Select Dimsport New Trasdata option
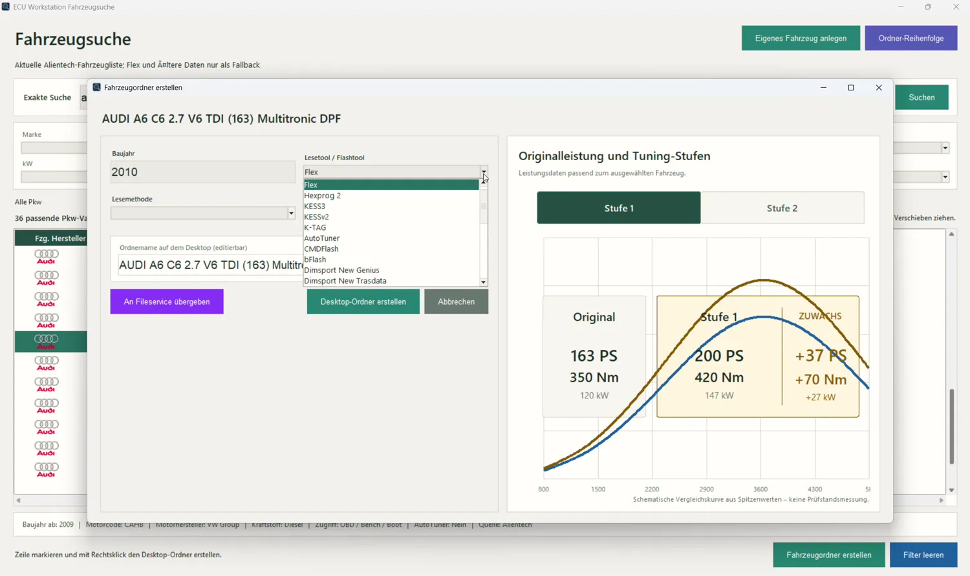 (391, 281)
